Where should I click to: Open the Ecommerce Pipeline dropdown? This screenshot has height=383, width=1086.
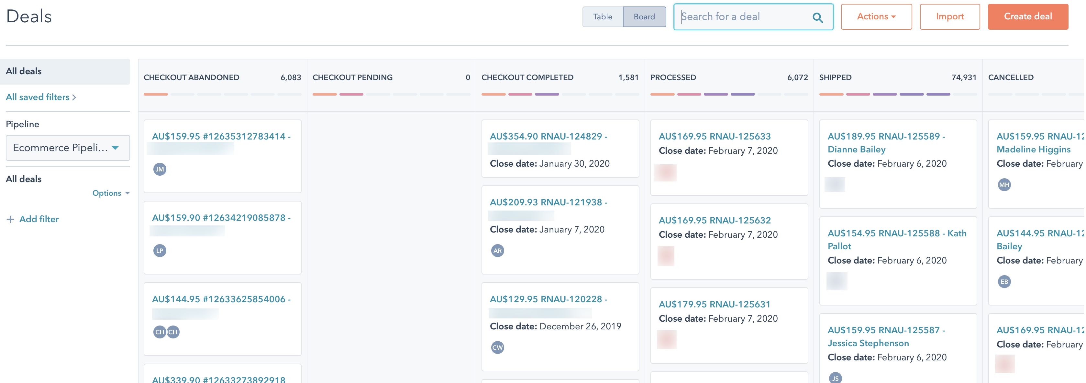coord(67,148)
